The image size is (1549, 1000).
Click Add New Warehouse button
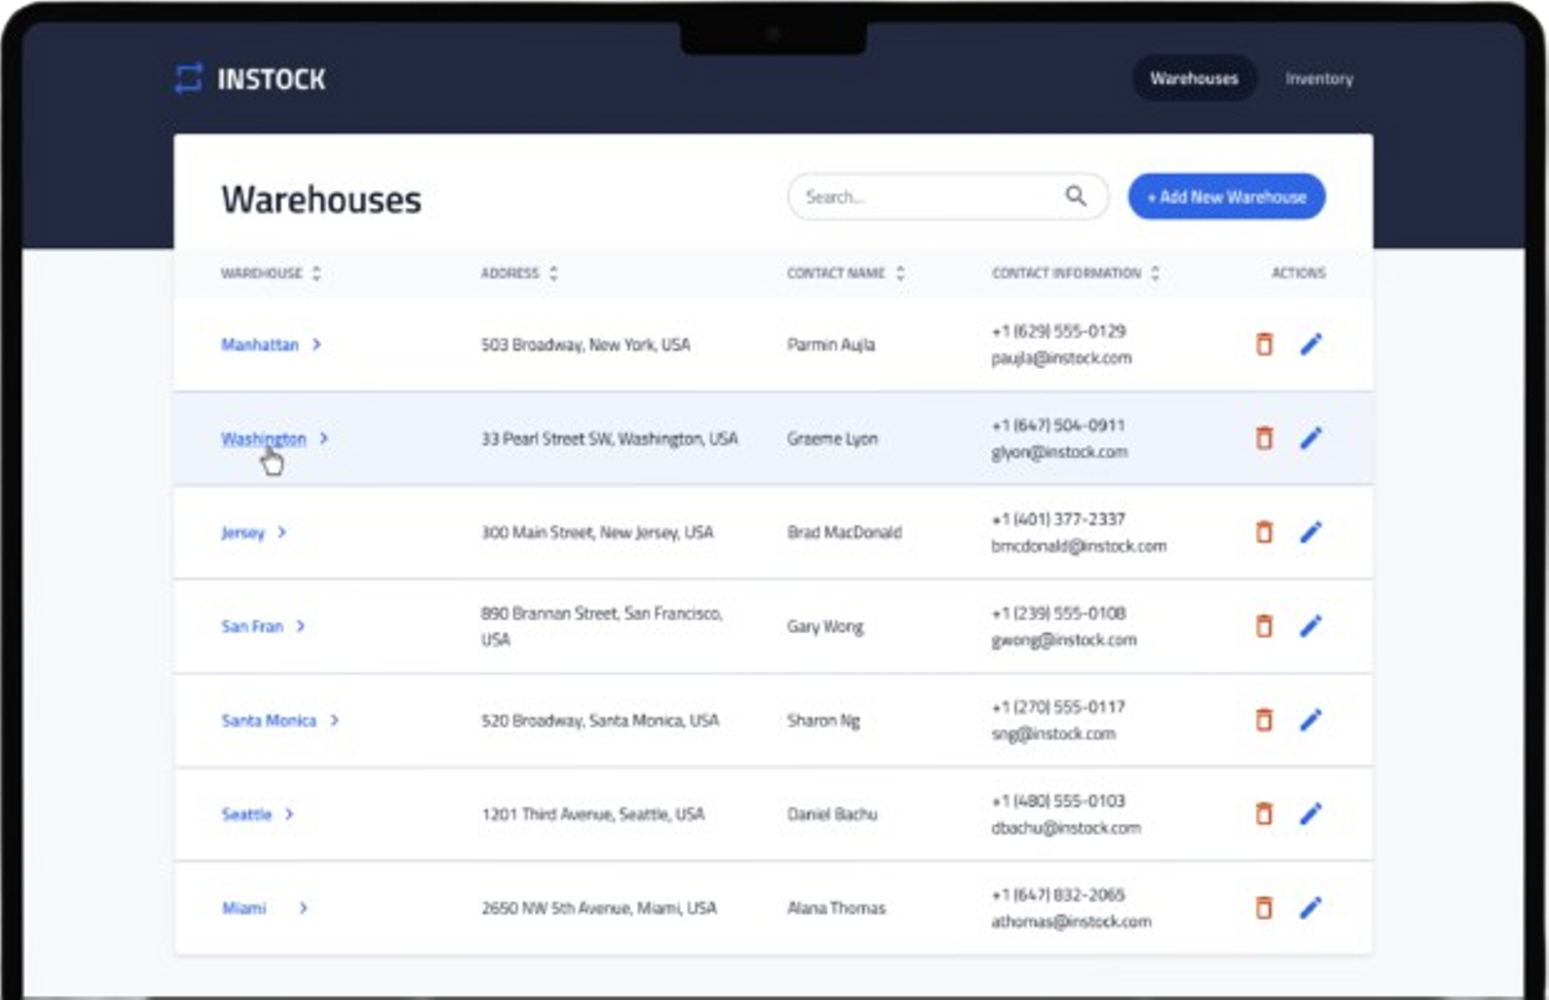point(1226,196)
